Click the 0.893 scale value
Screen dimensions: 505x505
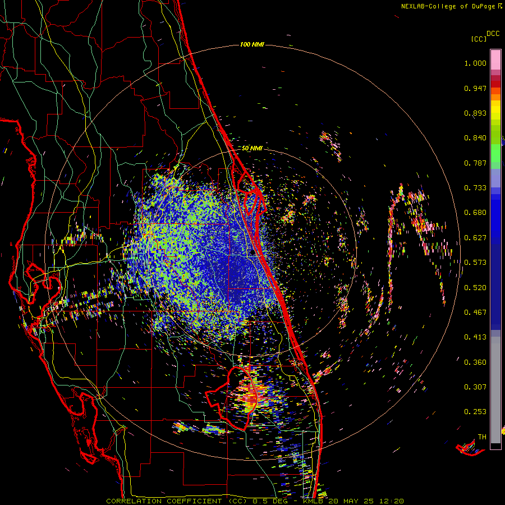(x=475, y=113)
